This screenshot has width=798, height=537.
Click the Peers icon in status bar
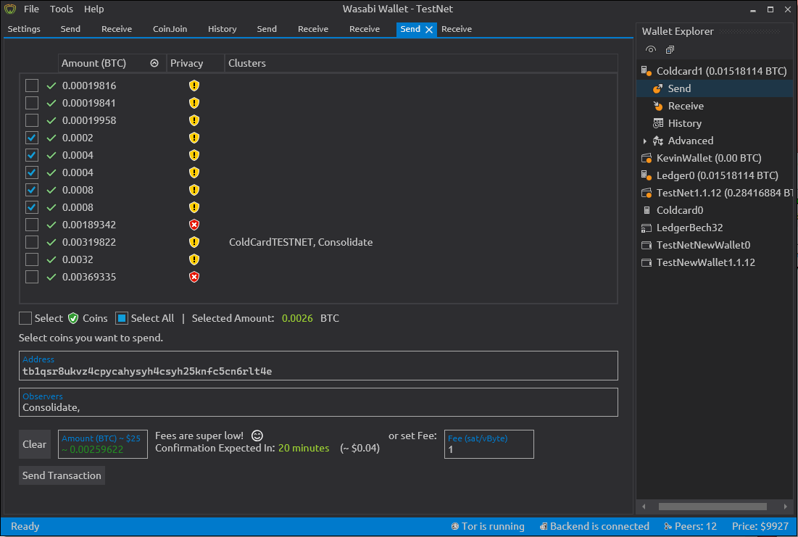668,526
